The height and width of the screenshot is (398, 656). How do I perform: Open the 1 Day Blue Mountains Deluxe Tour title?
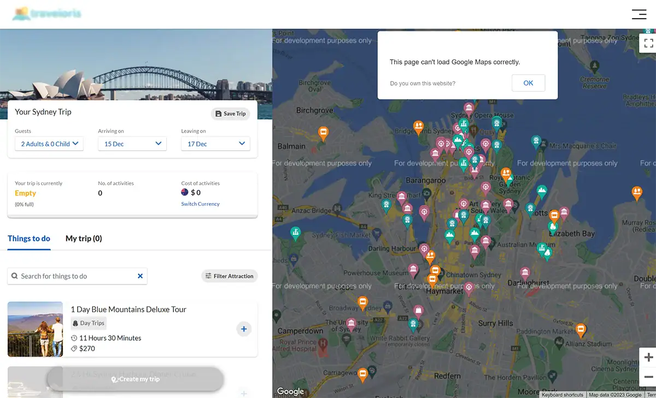[x=128, y=309]
